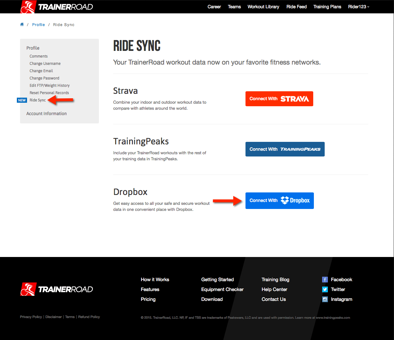Open Edit FTP/Weight History
The image size is (394, 340).
tap(50, 86)
